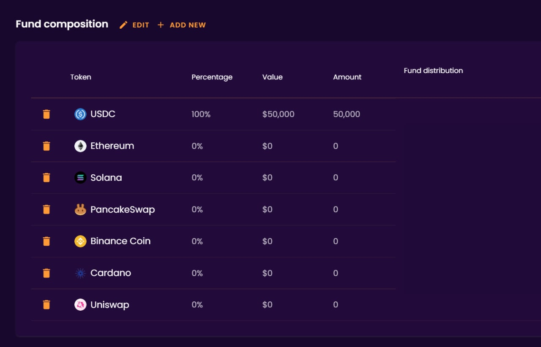Click the trash icon for Binance Coin

coord(46,241)
